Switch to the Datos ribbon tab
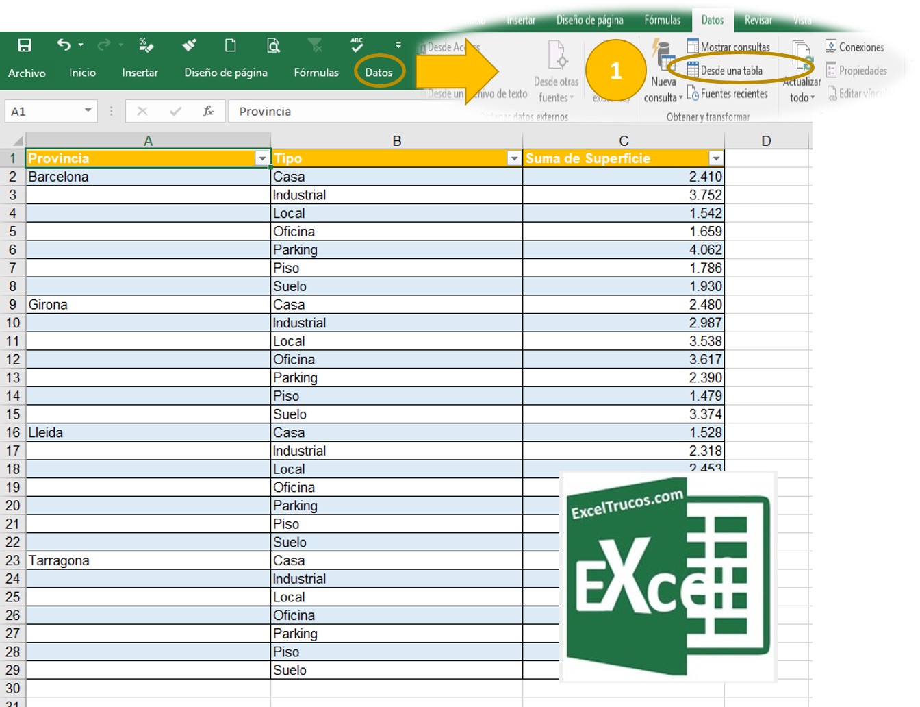920x707 pixels. [379, 73]
